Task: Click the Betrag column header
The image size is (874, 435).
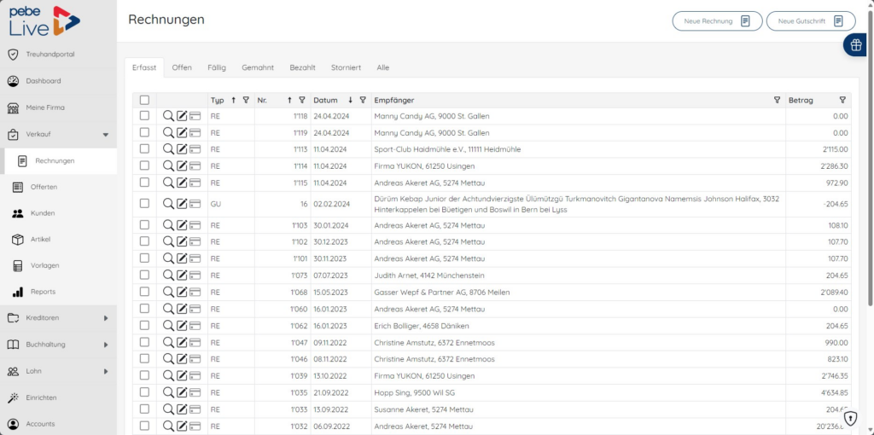Action: point(801,101)
